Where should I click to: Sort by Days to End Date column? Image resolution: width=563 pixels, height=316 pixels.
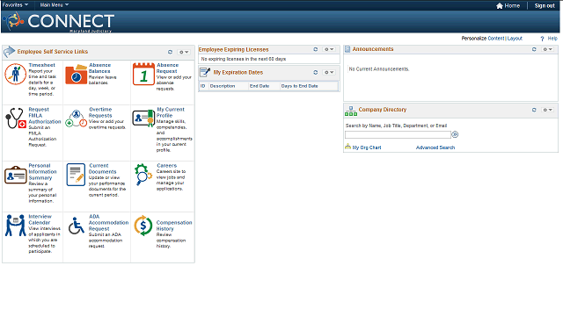point(299,86)
